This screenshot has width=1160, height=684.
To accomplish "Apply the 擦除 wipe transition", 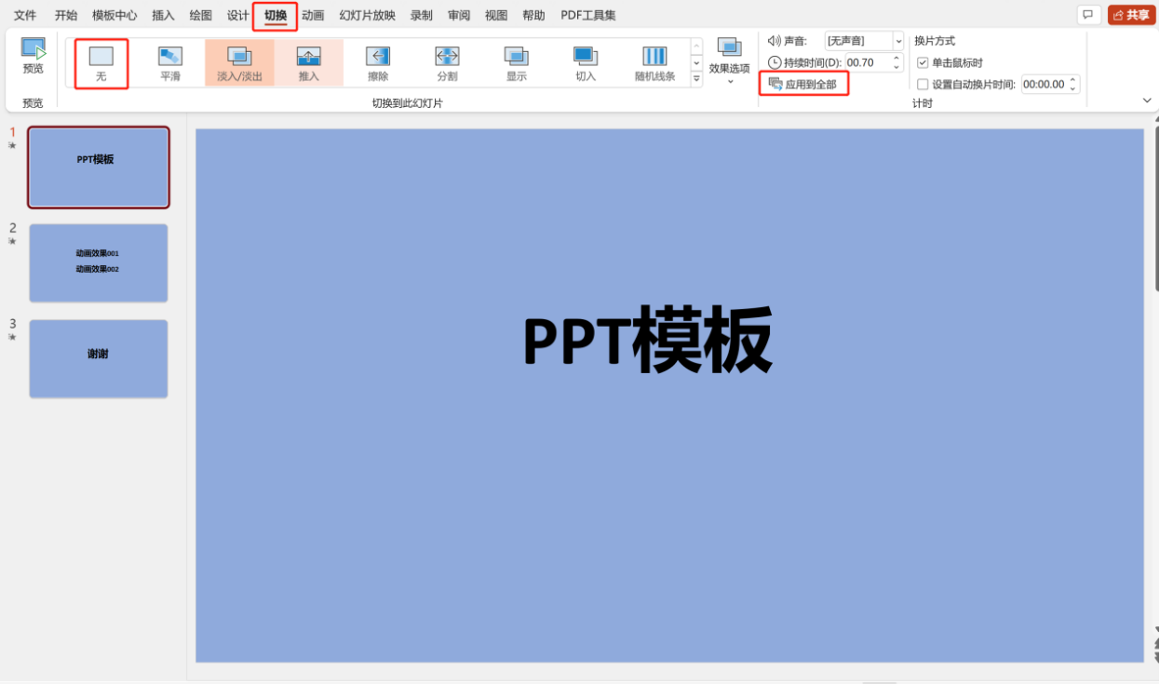I will click(x=378, y=63).
